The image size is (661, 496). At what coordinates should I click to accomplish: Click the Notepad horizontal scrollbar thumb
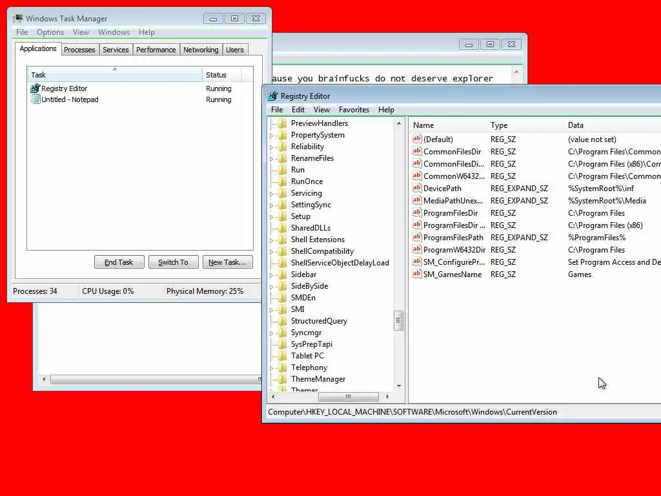pyautogui.click(x=155, y=380)
